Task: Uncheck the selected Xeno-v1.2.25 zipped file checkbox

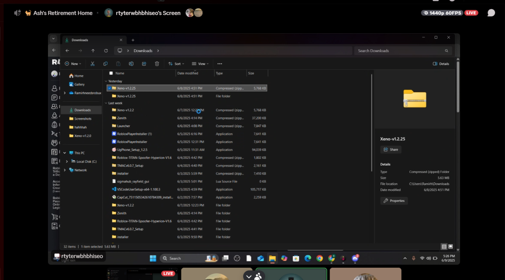Action: (x=109, y=88)
